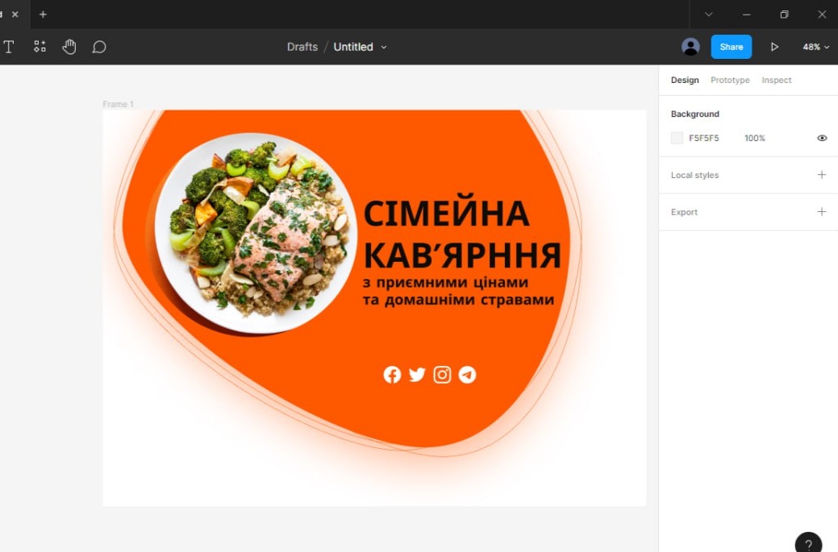Open the help question mark button
The height and width of the screenshot is (552, 838).
808,543
